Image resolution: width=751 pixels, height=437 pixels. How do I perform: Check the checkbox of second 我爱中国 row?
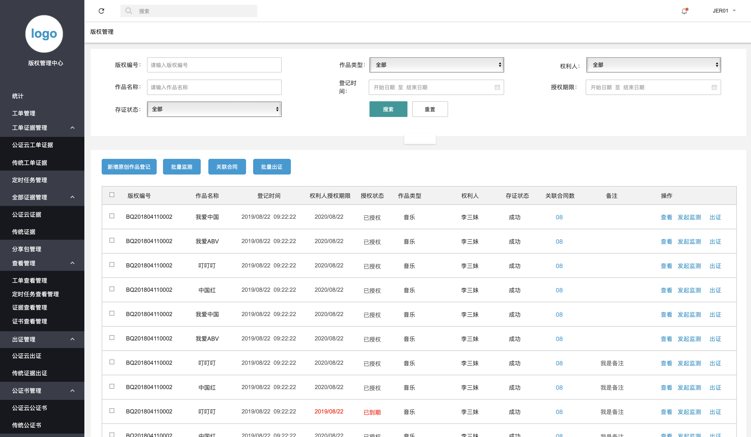click(x=112, y=313)
